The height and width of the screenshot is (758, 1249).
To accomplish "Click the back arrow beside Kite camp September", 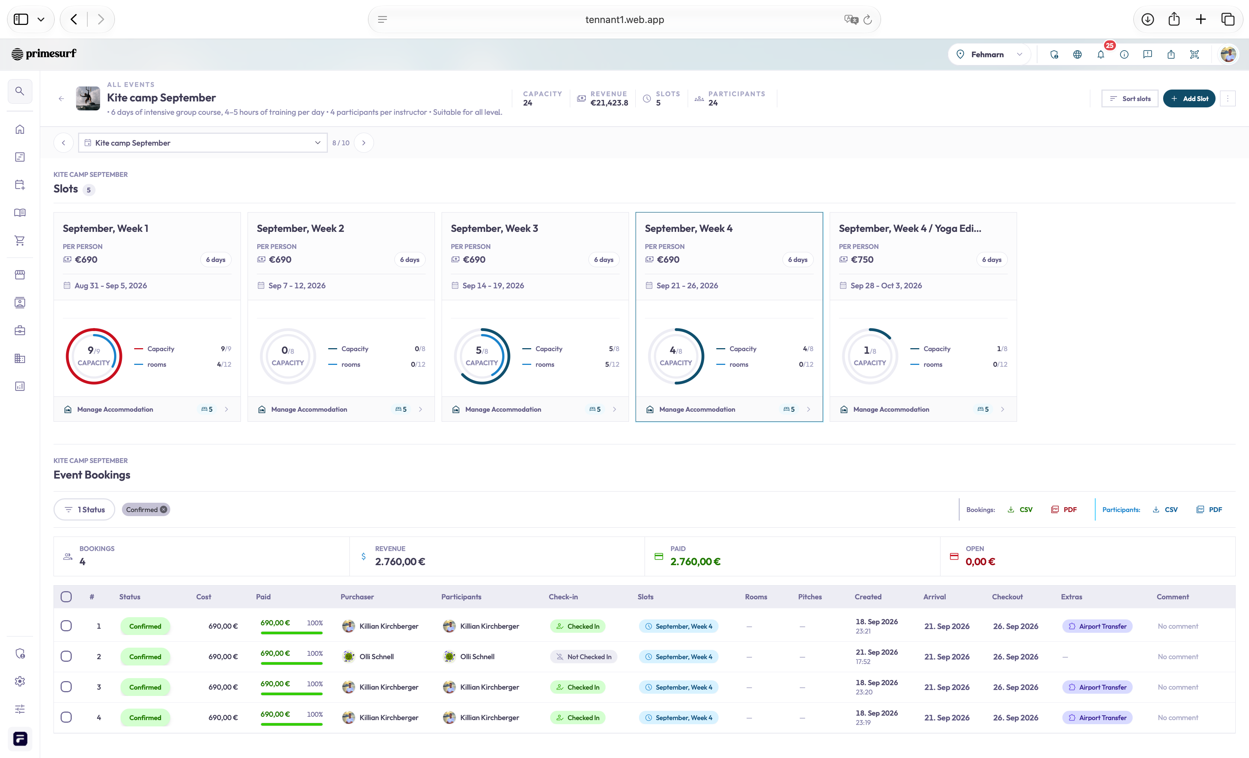I will tap(61, 98).
